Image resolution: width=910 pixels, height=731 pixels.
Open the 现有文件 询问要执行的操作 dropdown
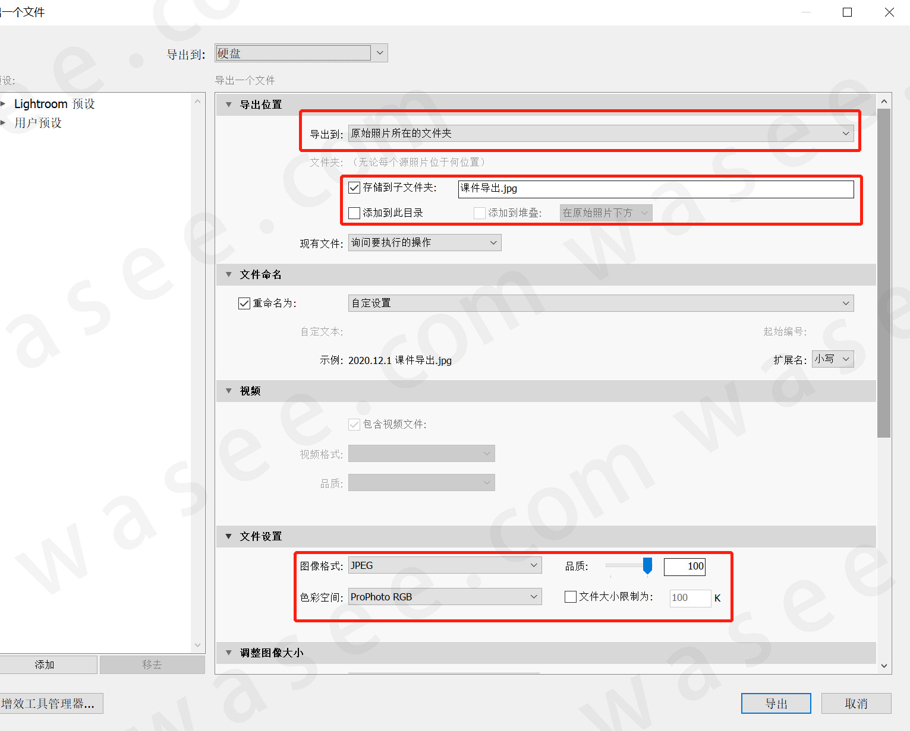tap(424, 243)
